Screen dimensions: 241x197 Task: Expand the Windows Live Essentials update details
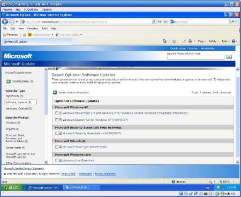click(x=61, y=160)
